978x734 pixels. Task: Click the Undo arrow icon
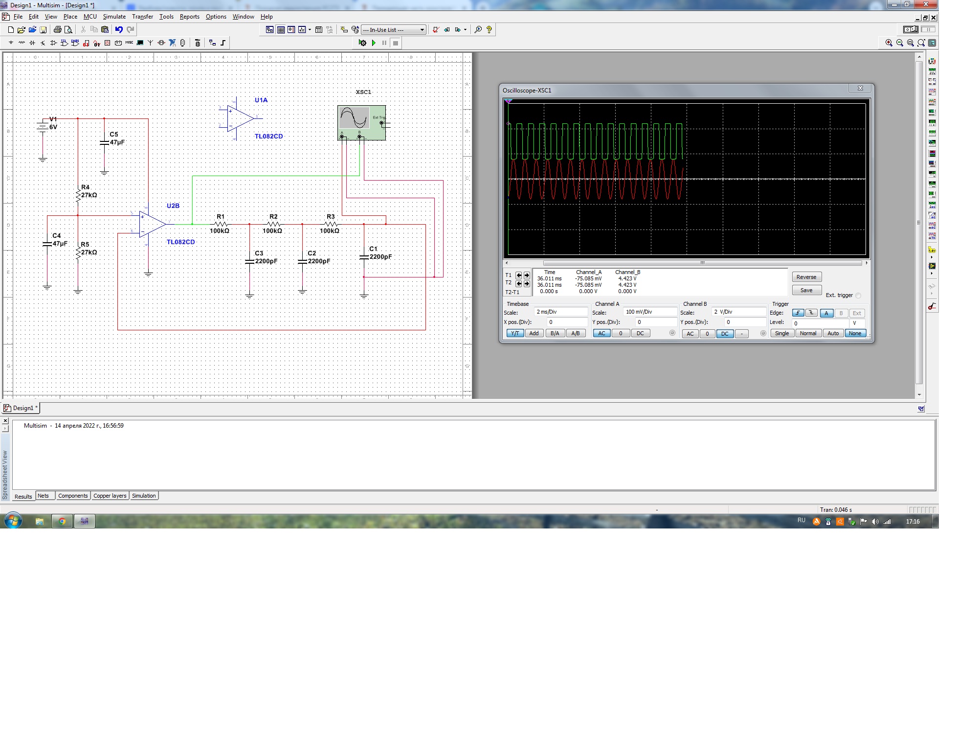(119, 30)
